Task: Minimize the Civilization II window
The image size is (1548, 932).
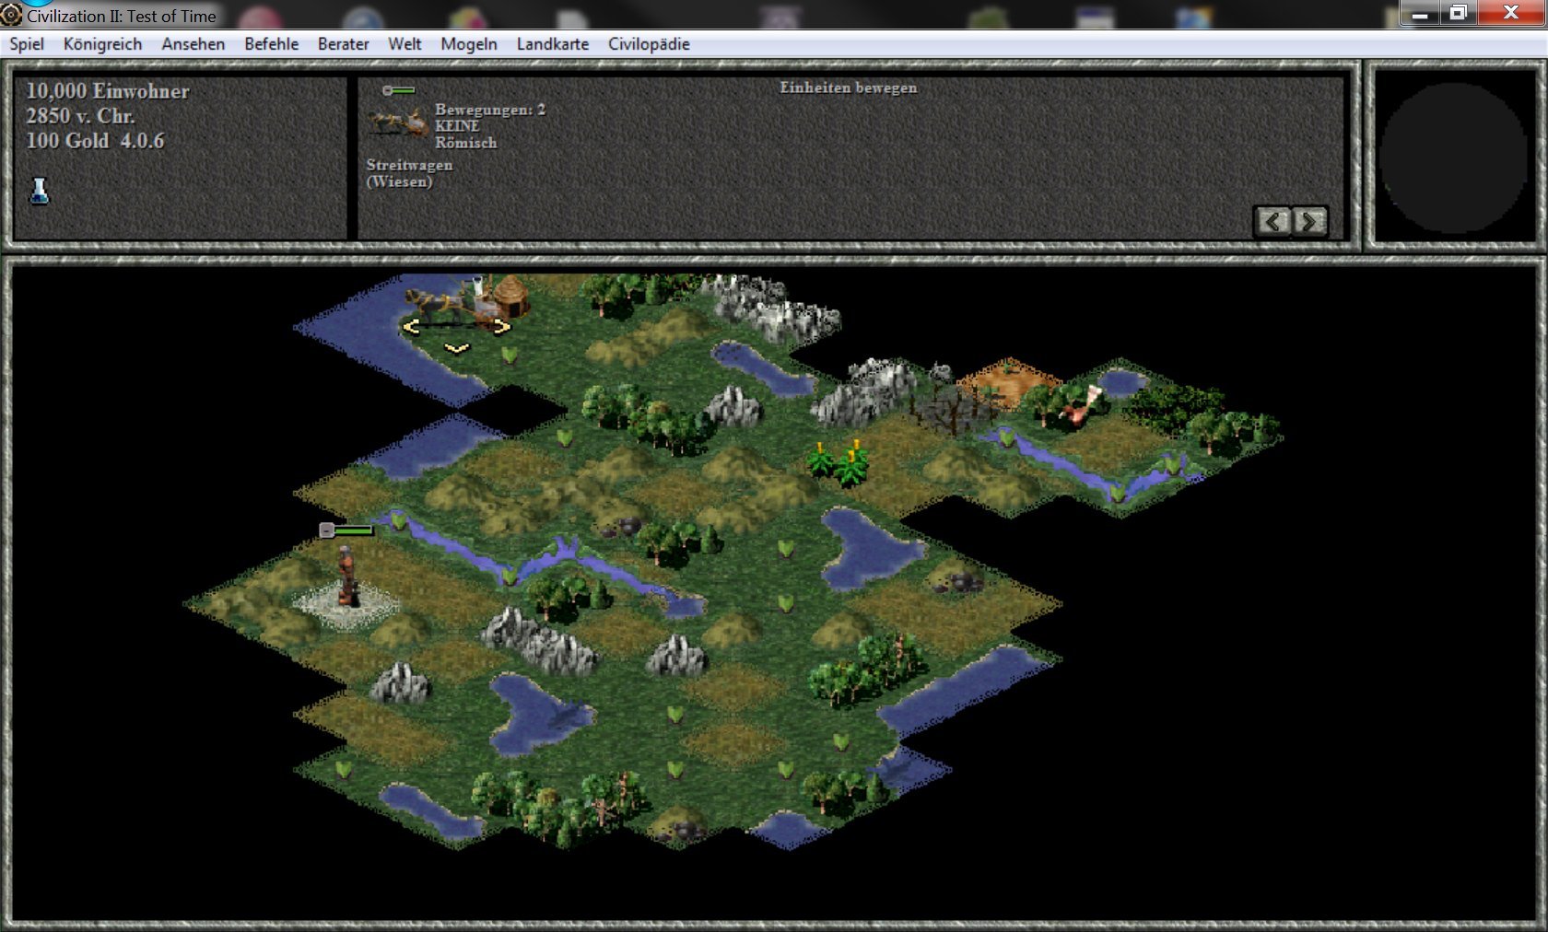Action: click(1420, 13)
